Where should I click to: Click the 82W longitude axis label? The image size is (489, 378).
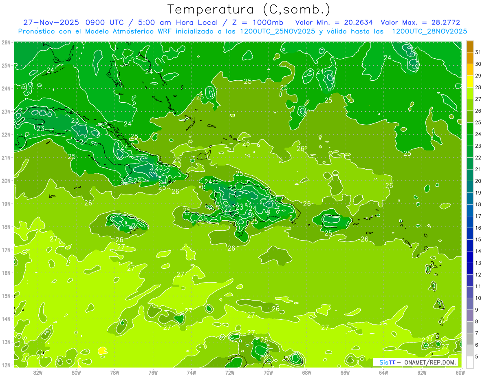coord(38,372)
